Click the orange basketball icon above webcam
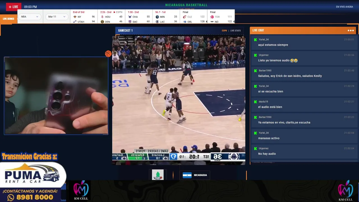Image resolution: width=359 pixels, height=202 pixels. 108,54
